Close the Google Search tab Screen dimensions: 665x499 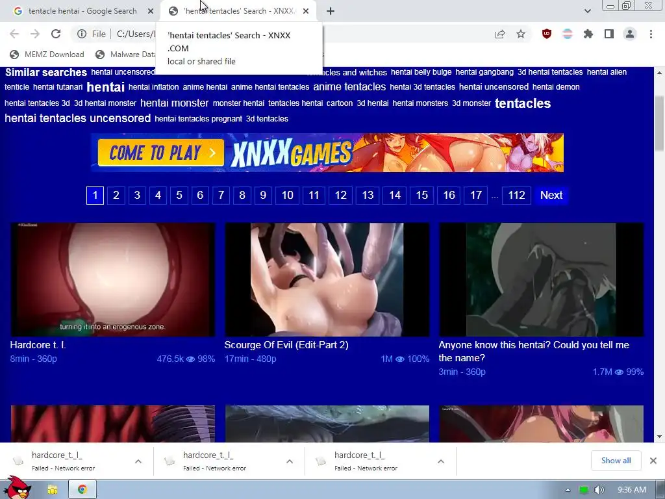(x=150, y=11)
